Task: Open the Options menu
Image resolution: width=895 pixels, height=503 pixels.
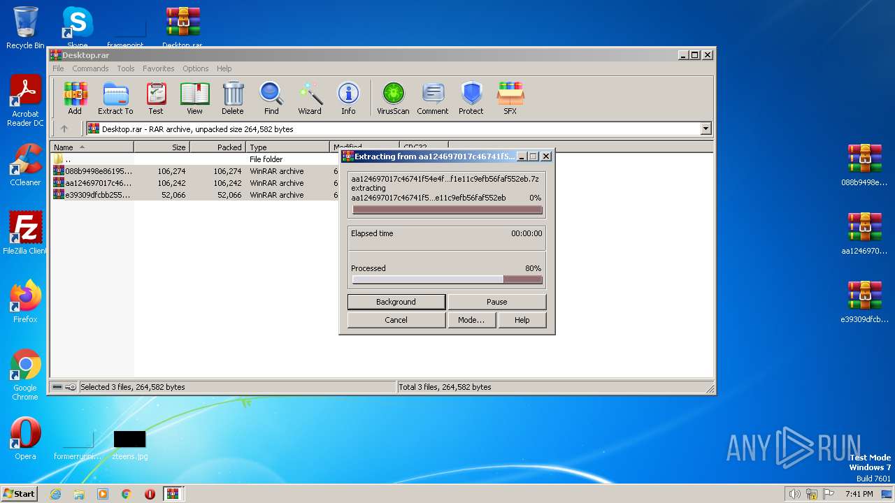Action: 196,68
